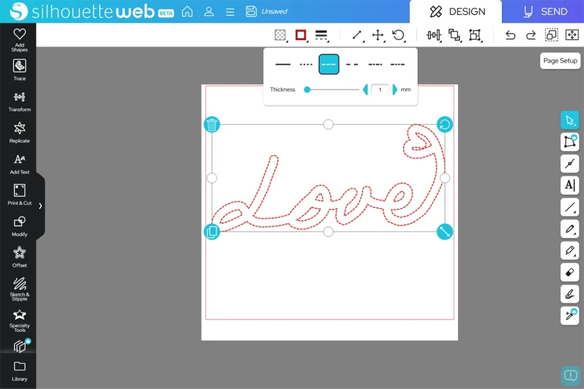
Task: Click the duplicate handle on selection
Action: coord(212,232)
